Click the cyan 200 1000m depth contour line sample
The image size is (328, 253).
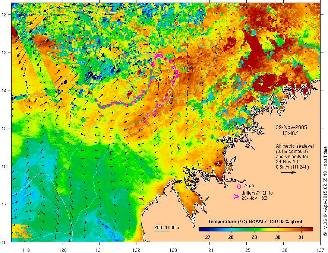point(162,231)
